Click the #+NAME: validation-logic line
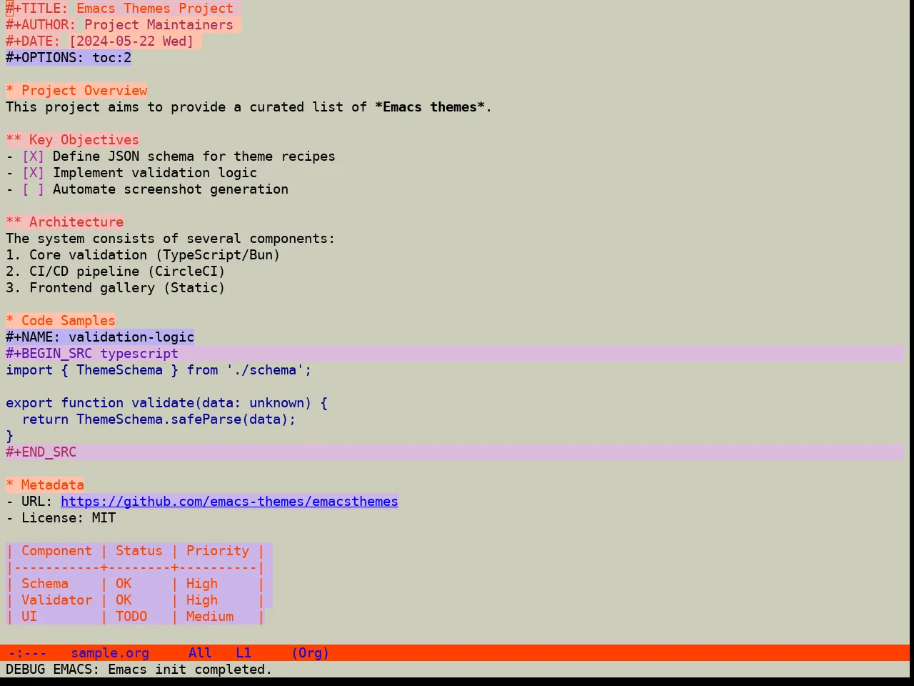The height and width of the screenshot is (686, 914). pyautogui.click(x=100, y=337)
